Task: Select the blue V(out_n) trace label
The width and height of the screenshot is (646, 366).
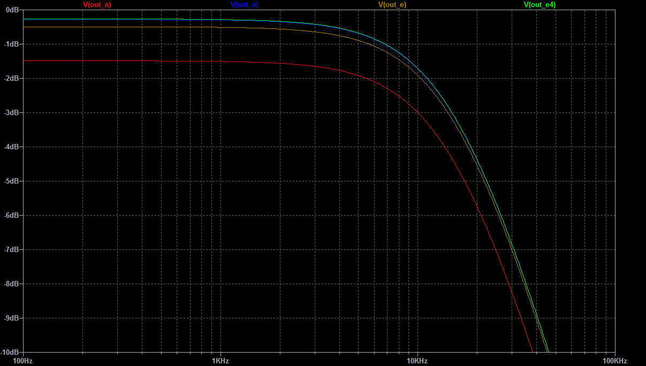Action: (244, 5)
